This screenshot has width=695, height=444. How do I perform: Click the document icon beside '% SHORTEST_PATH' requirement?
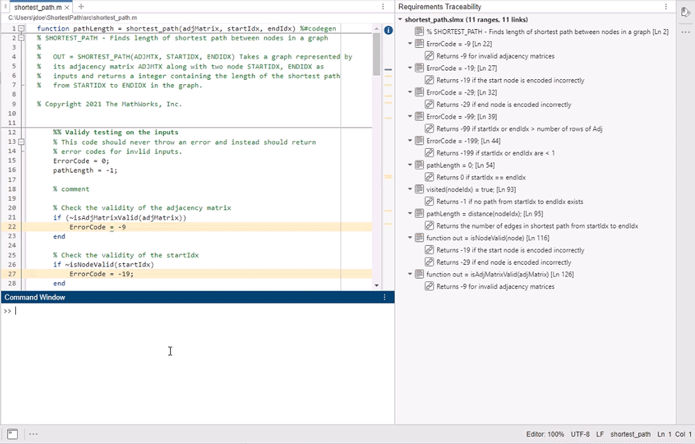pyautogui.click(x=420, y=31)
